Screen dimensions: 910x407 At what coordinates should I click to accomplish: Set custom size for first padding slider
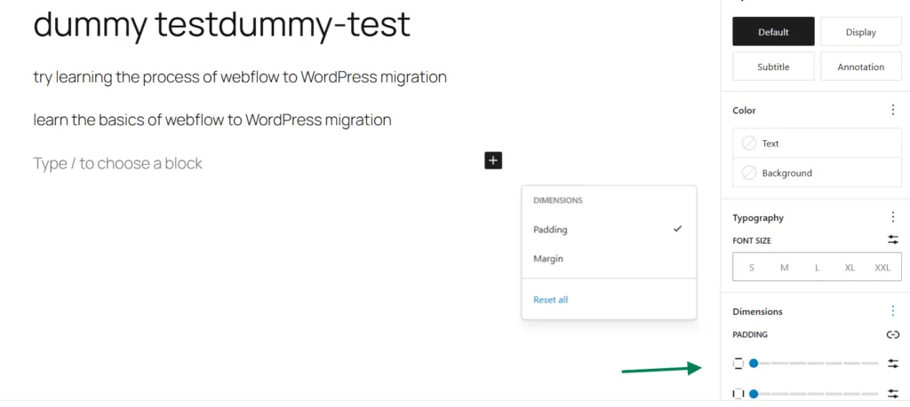pos(892,364)
